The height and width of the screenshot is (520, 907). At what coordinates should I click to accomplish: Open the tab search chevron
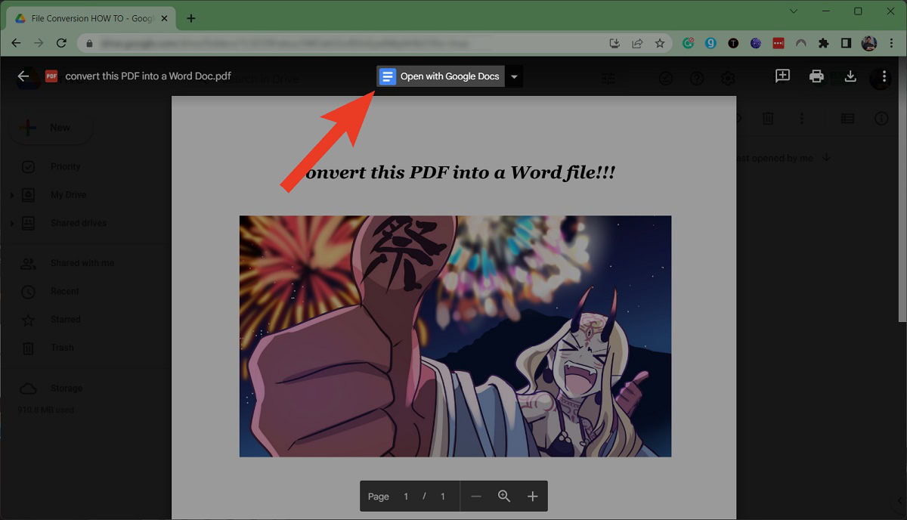pos(793,11)
